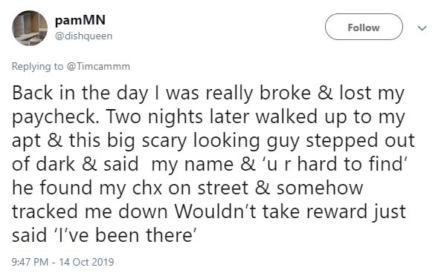
Task: Visit the @dishqueen handle
Action: (83, 36)
